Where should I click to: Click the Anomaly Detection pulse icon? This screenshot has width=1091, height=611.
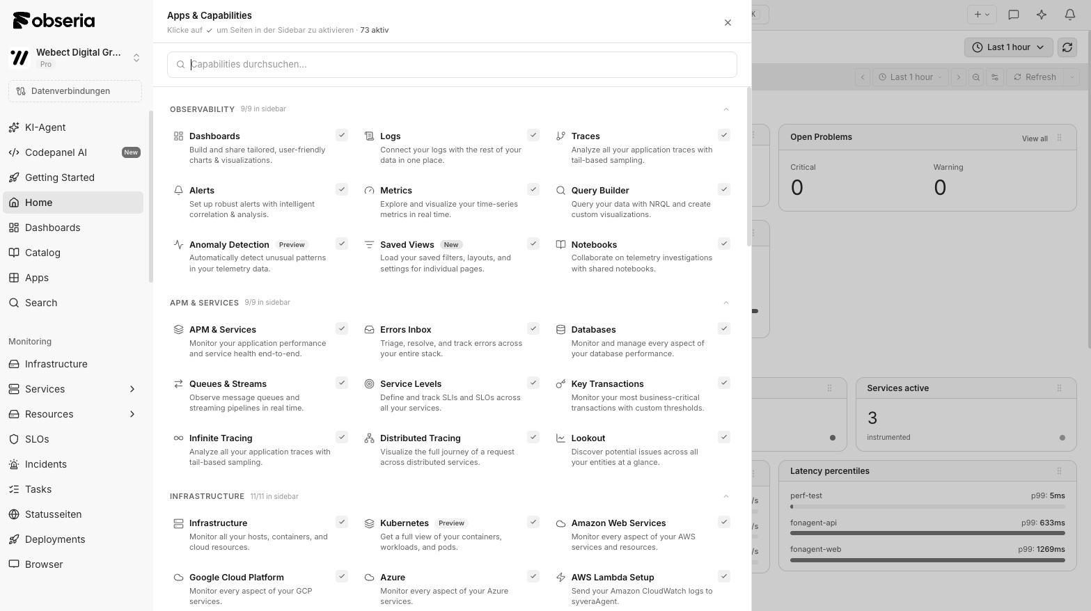coord(178,245)
